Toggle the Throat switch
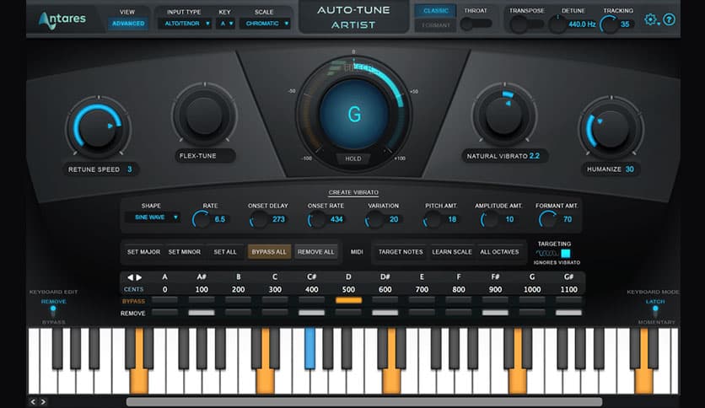Screen dimensions: 705x408 476,24
